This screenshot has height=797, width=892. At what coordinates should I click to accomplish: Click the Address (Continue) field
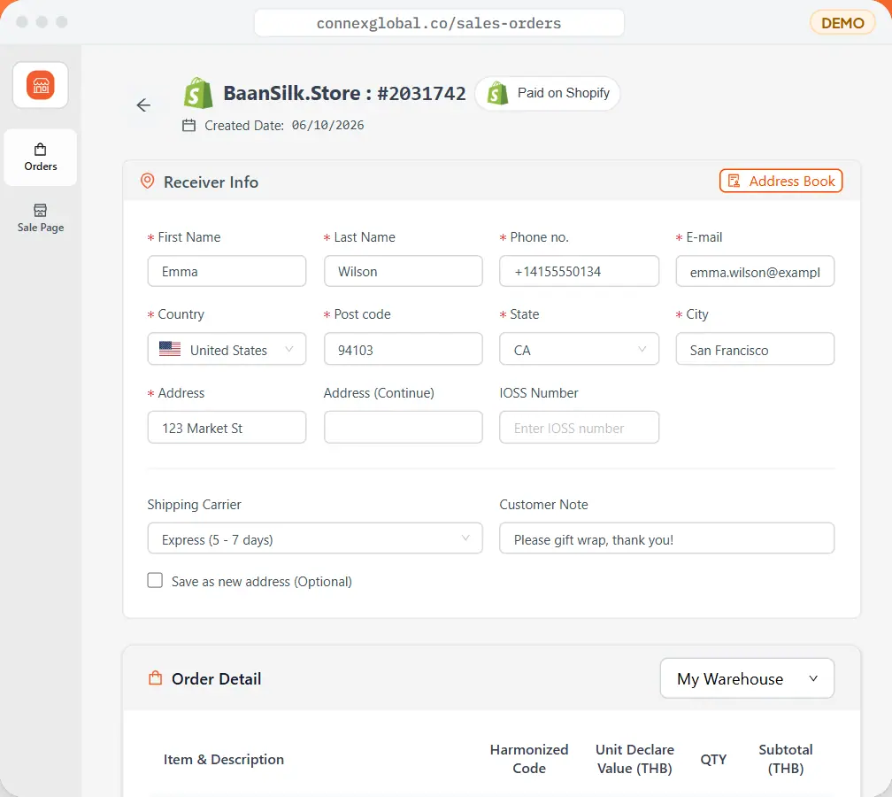(404, 428)
